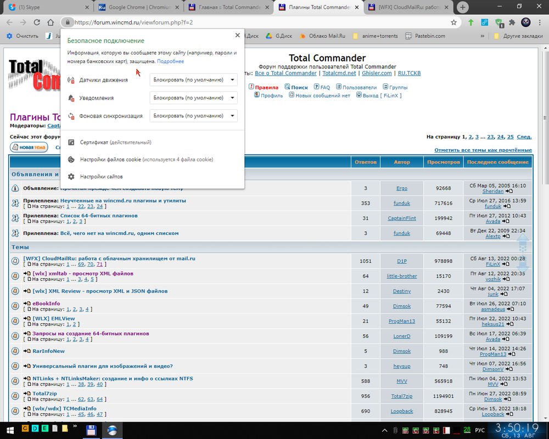The height and width of the screenshot is (439, 549).
Task: Open a new browser tab with plus button
Action: coord(462,7)
